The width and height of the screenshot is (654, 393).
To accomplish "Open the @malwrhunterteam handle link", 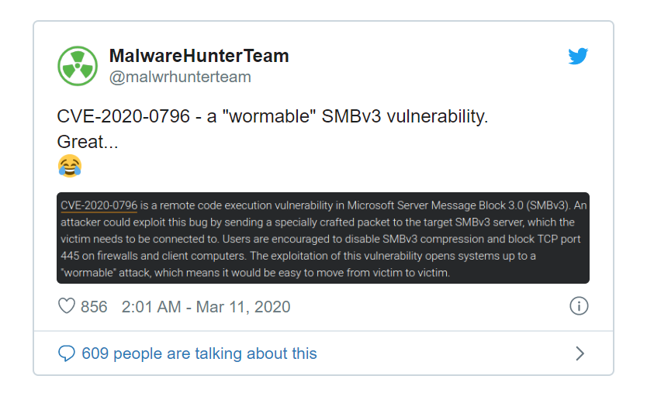I will [180, 77].
